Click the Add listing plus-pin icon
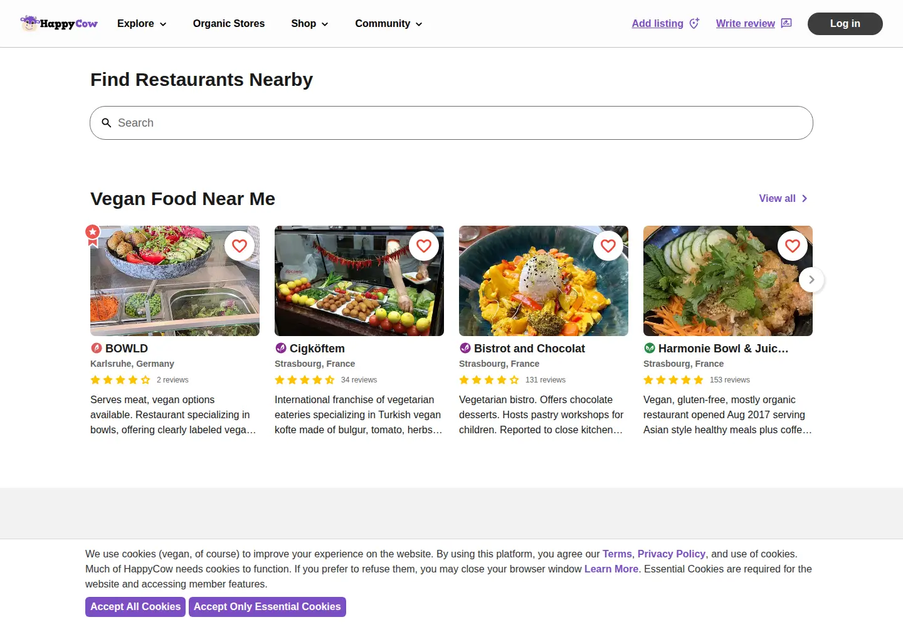The width and height of the screenshot is (903, 627). pos(694,23)
